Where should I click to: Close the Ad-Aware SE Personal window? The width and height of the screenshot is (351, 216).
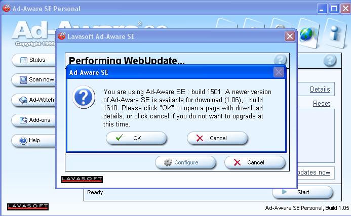click(345, 9)
